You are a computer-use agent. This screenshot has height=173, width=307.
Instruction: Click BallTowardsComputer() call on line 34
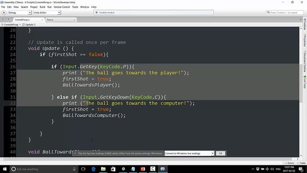pos(94,115)
